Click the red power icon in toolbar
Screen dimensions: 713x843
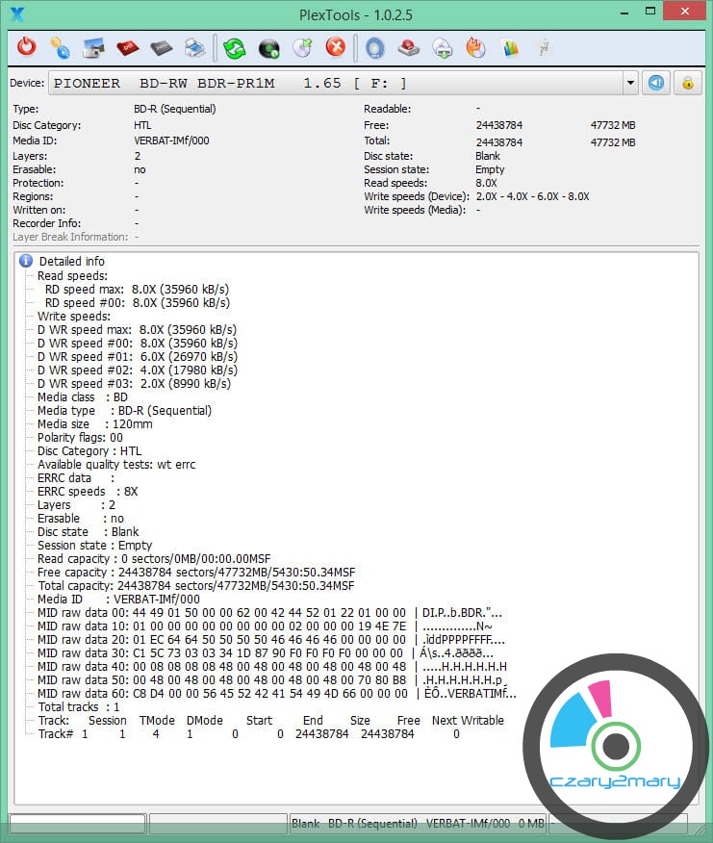click(x=27, y=47)
